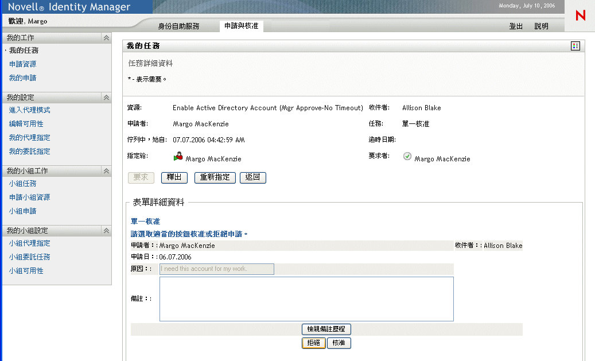The height and width of the screenshot is (361, 595).
Task: Open 我的代理指定
Action: click(x=30, y=137)
